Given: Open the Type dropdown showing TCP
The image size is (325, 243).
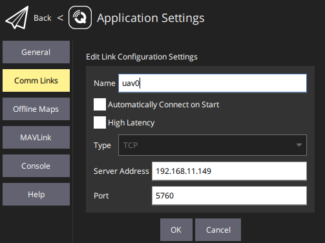Looking at the screenshot, I should pos(213,145).
